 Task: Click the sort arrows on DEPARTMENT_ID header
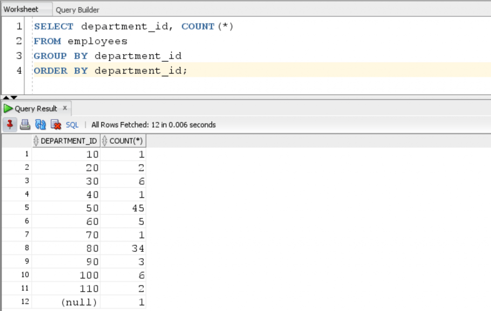coord(36,140)
